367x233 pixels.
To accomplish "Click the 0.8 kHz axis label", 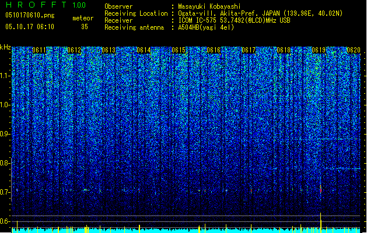I will coord(5,163).
